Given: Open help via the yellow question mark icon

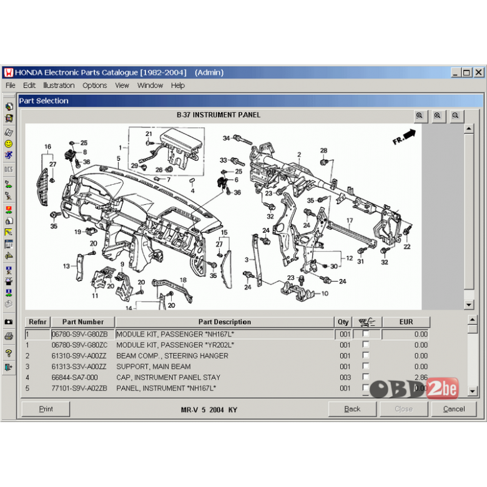Looking at the screenshot, I should pos(9,353).
